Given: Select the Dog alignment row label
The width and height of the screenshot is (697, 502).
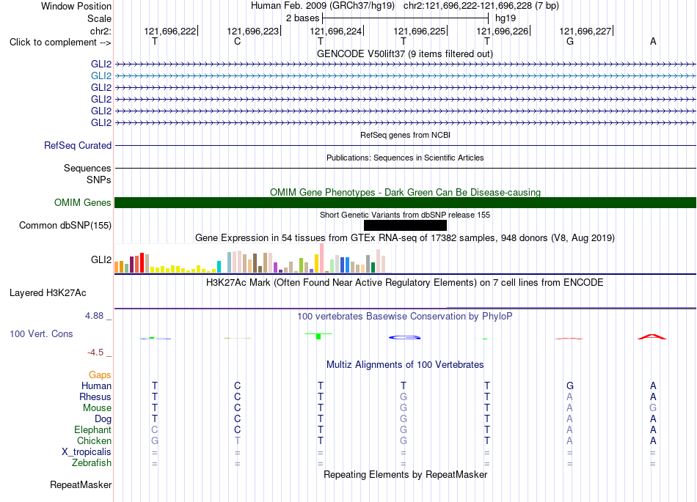Looking at the screenshot, I should coord(103,419).
